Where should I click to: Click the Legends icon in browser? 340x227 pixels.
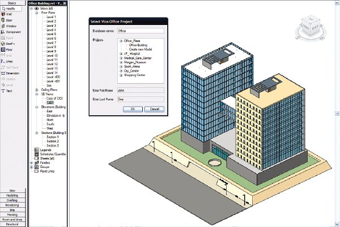coord(37,150)
